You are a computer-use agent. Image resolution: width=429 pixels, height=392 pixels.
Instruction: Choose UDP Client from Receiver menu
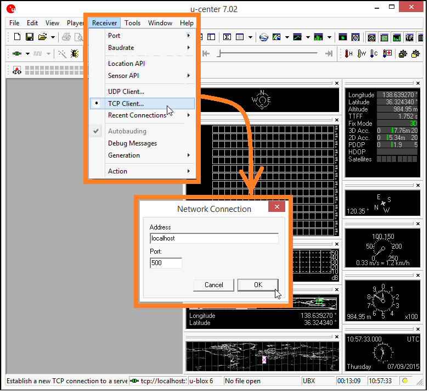pos(126,92)
